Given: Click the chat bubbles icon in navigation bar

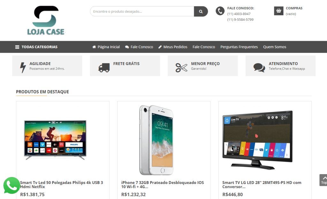Looking at the screenshot, I should [127, 47].
